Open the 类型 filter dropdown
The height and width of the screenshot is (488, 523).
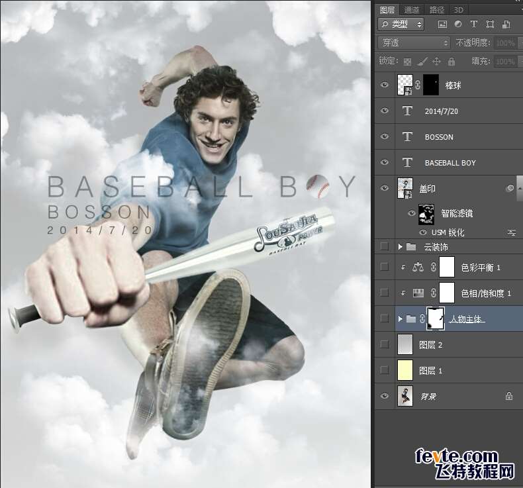tap(401, 24)
